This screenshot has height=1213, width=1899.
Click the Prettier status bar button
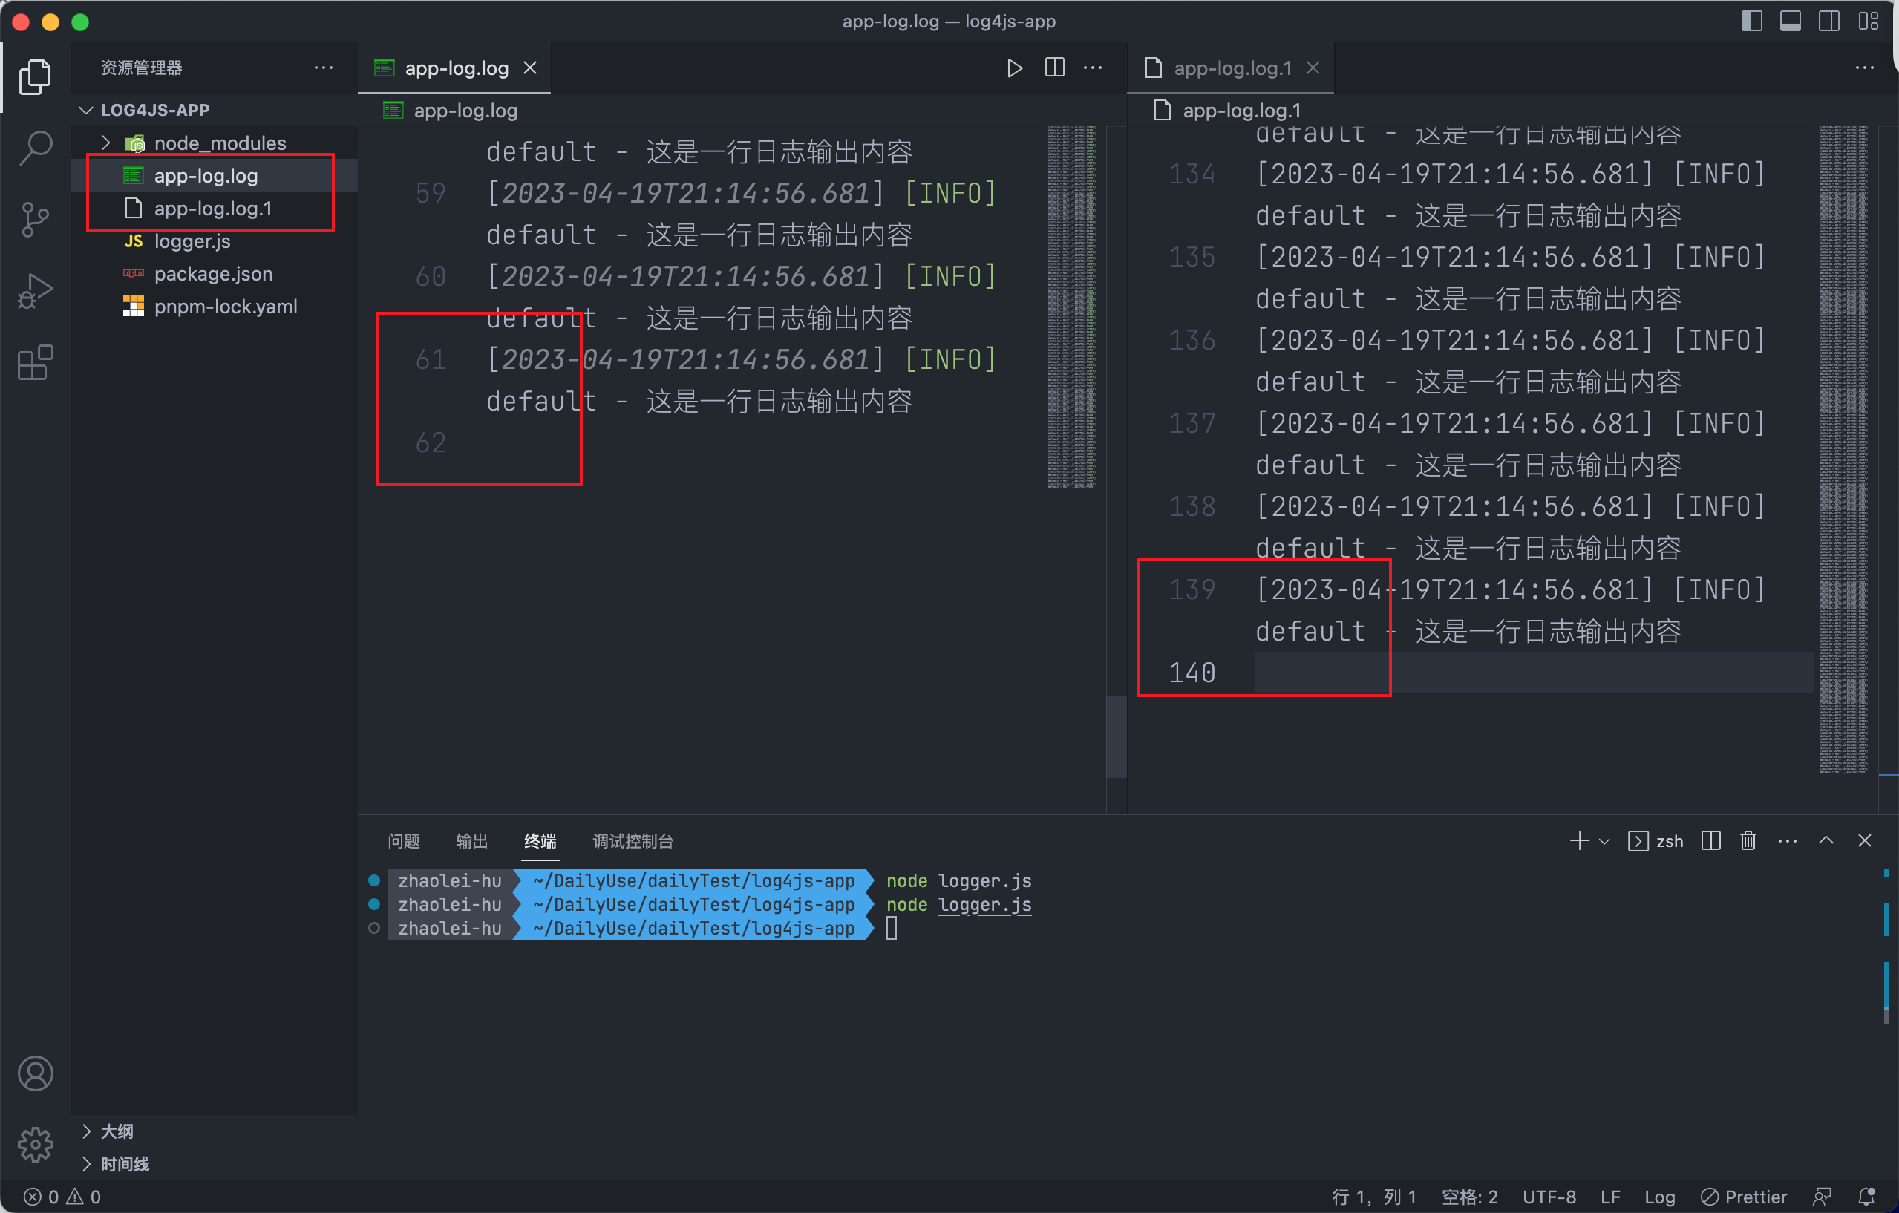[x=1744, y=1197]
